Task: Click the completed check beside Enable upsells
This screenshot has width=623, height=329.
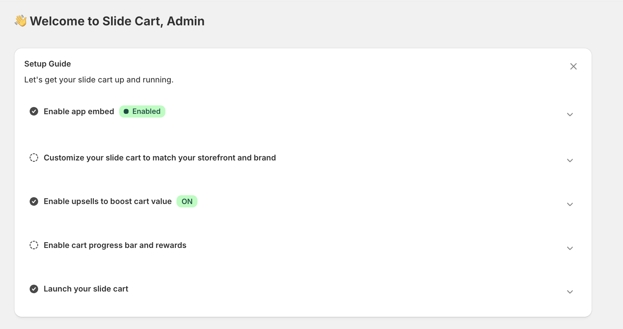Action: point(34,202)
